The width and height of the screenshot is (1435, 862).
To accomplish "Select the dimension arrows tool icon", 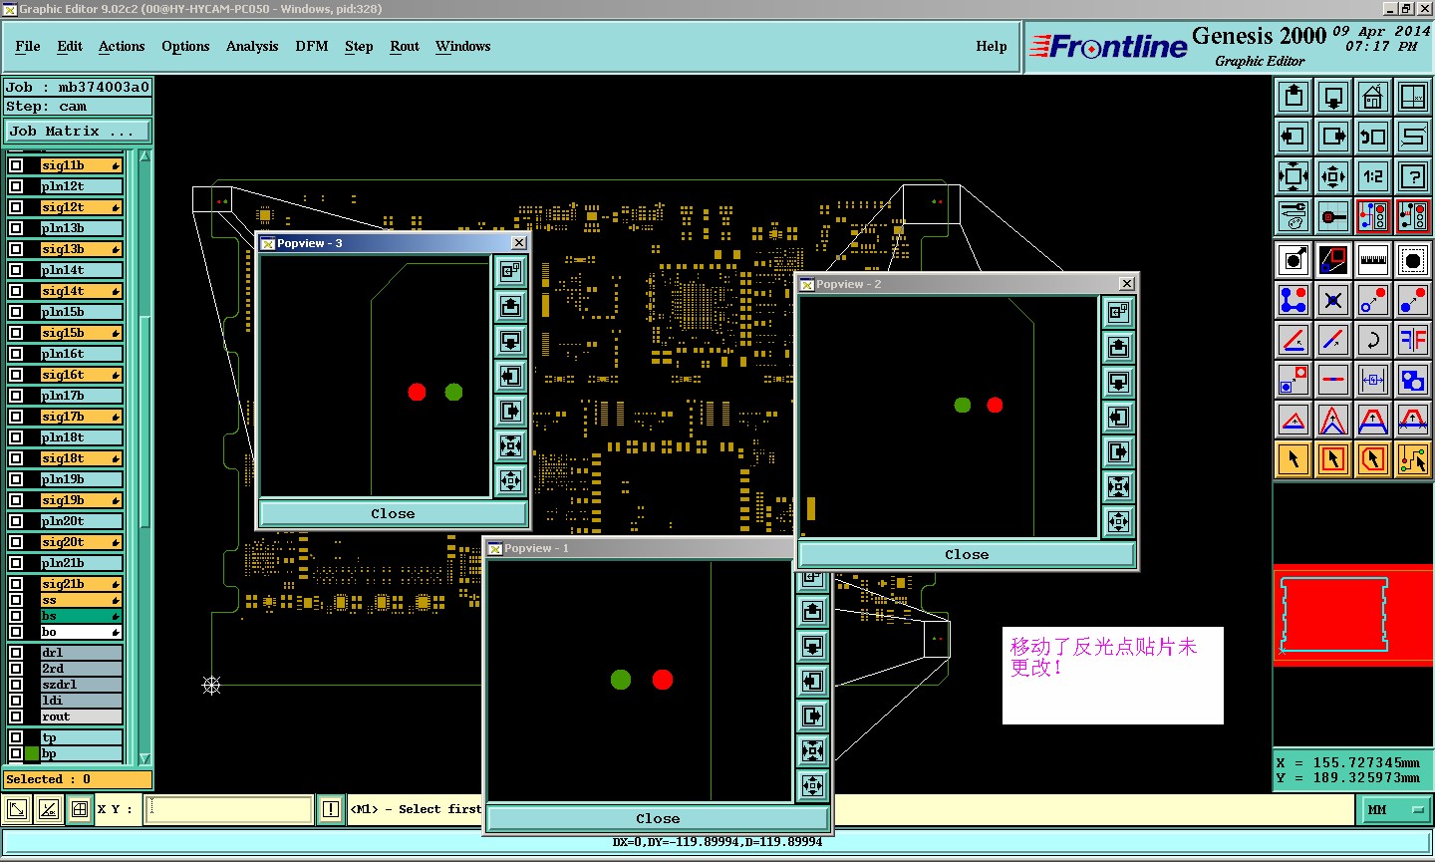I will click(1373, 380).
